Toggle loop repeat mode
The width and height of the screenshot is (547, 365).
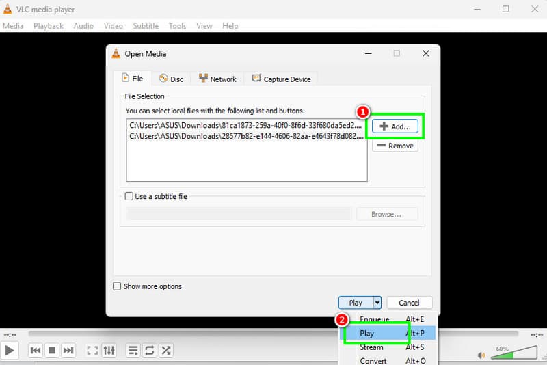point(149,350)
